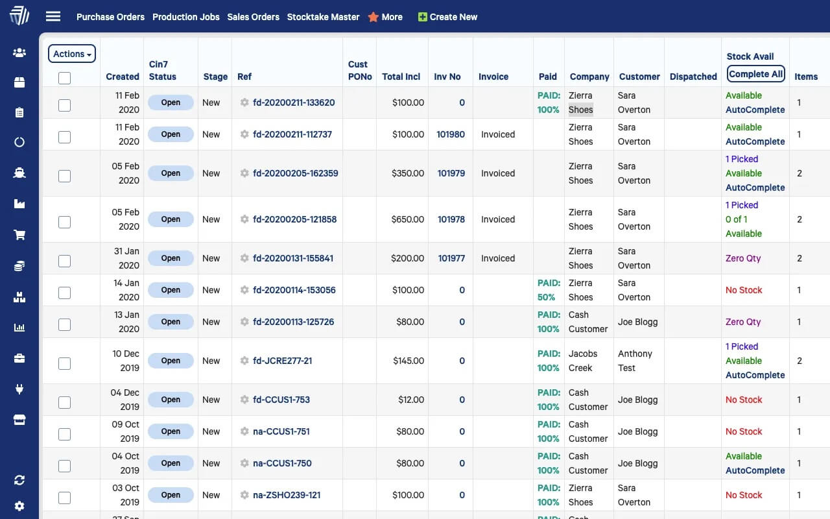The image size is (830, 519).
Task: Open the shopping cart sidebar icon
Action: 19,233
